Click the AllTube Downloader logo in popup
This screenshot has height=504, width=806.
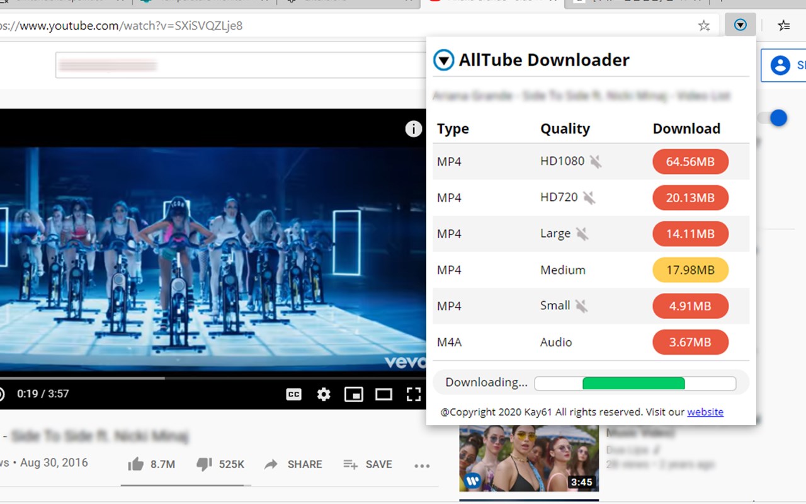click(444, 60)
